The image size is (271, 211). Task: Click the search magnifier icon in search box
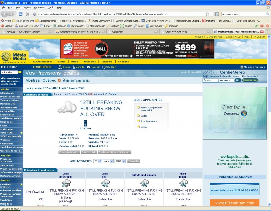268,14
